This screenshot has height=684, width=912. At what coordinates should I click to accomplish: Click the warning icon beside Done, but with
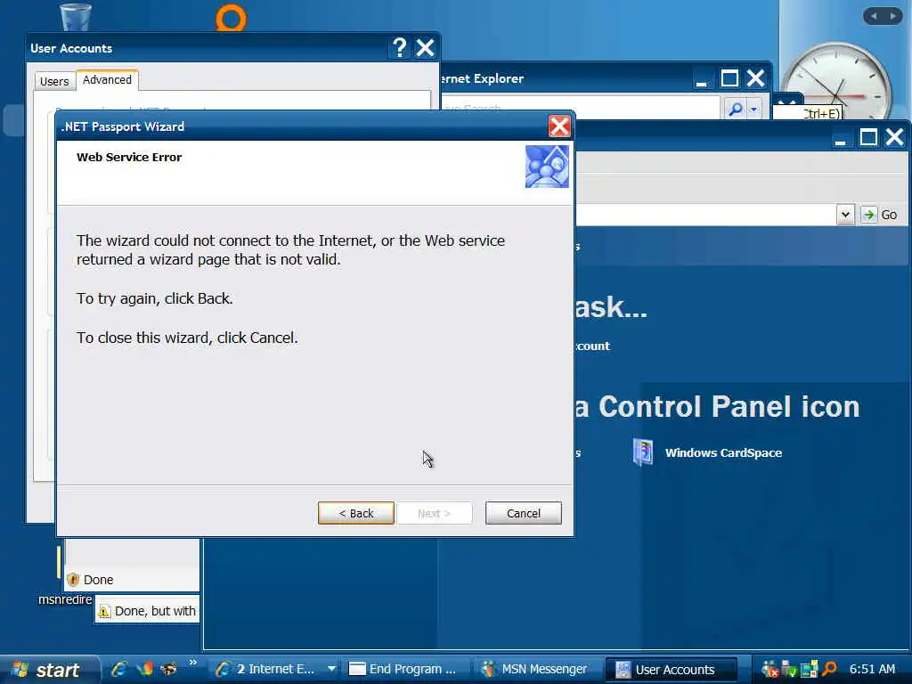104,611
